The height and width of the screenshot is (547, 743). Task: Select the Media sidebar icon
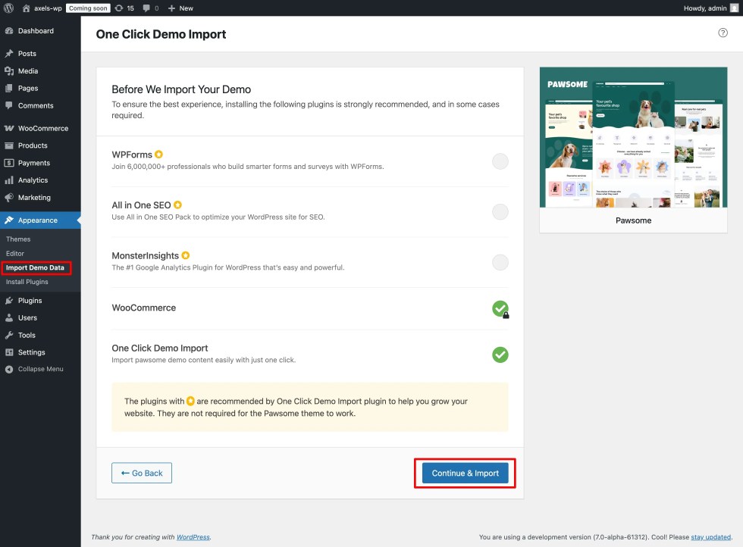click(x=11, y=72)
